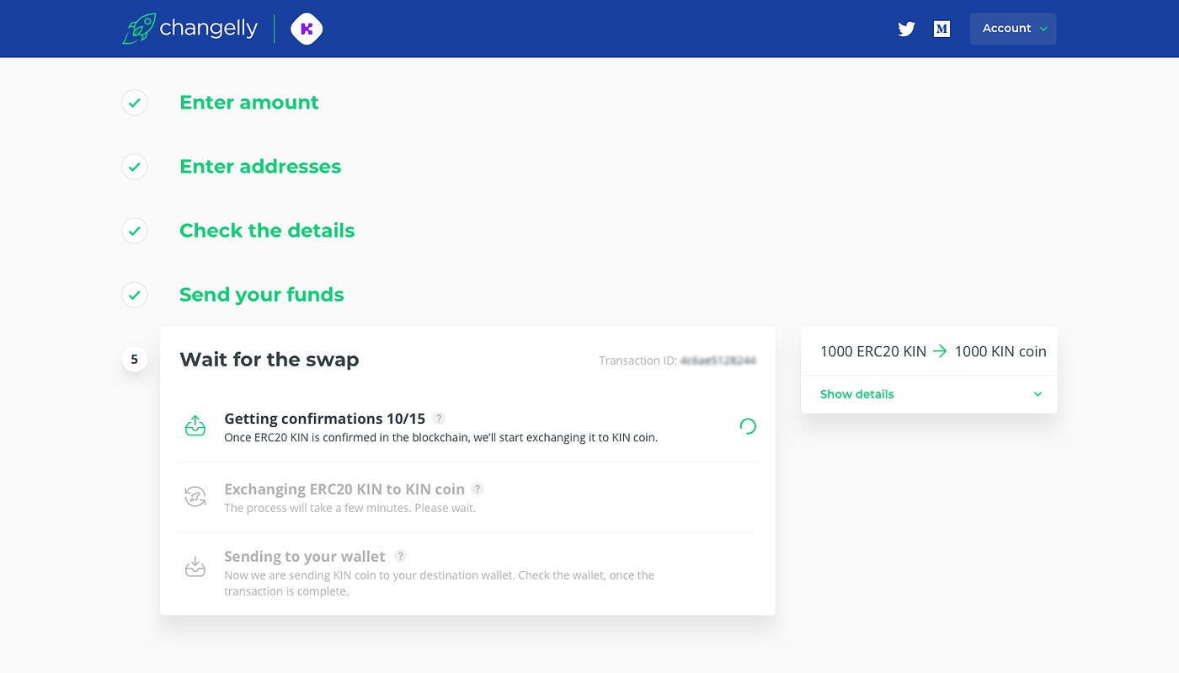The width and height of the screenshot is (1179, 673).
Task: Click the Getting confirmations inbox icon
Action: (x=195, y=426)
